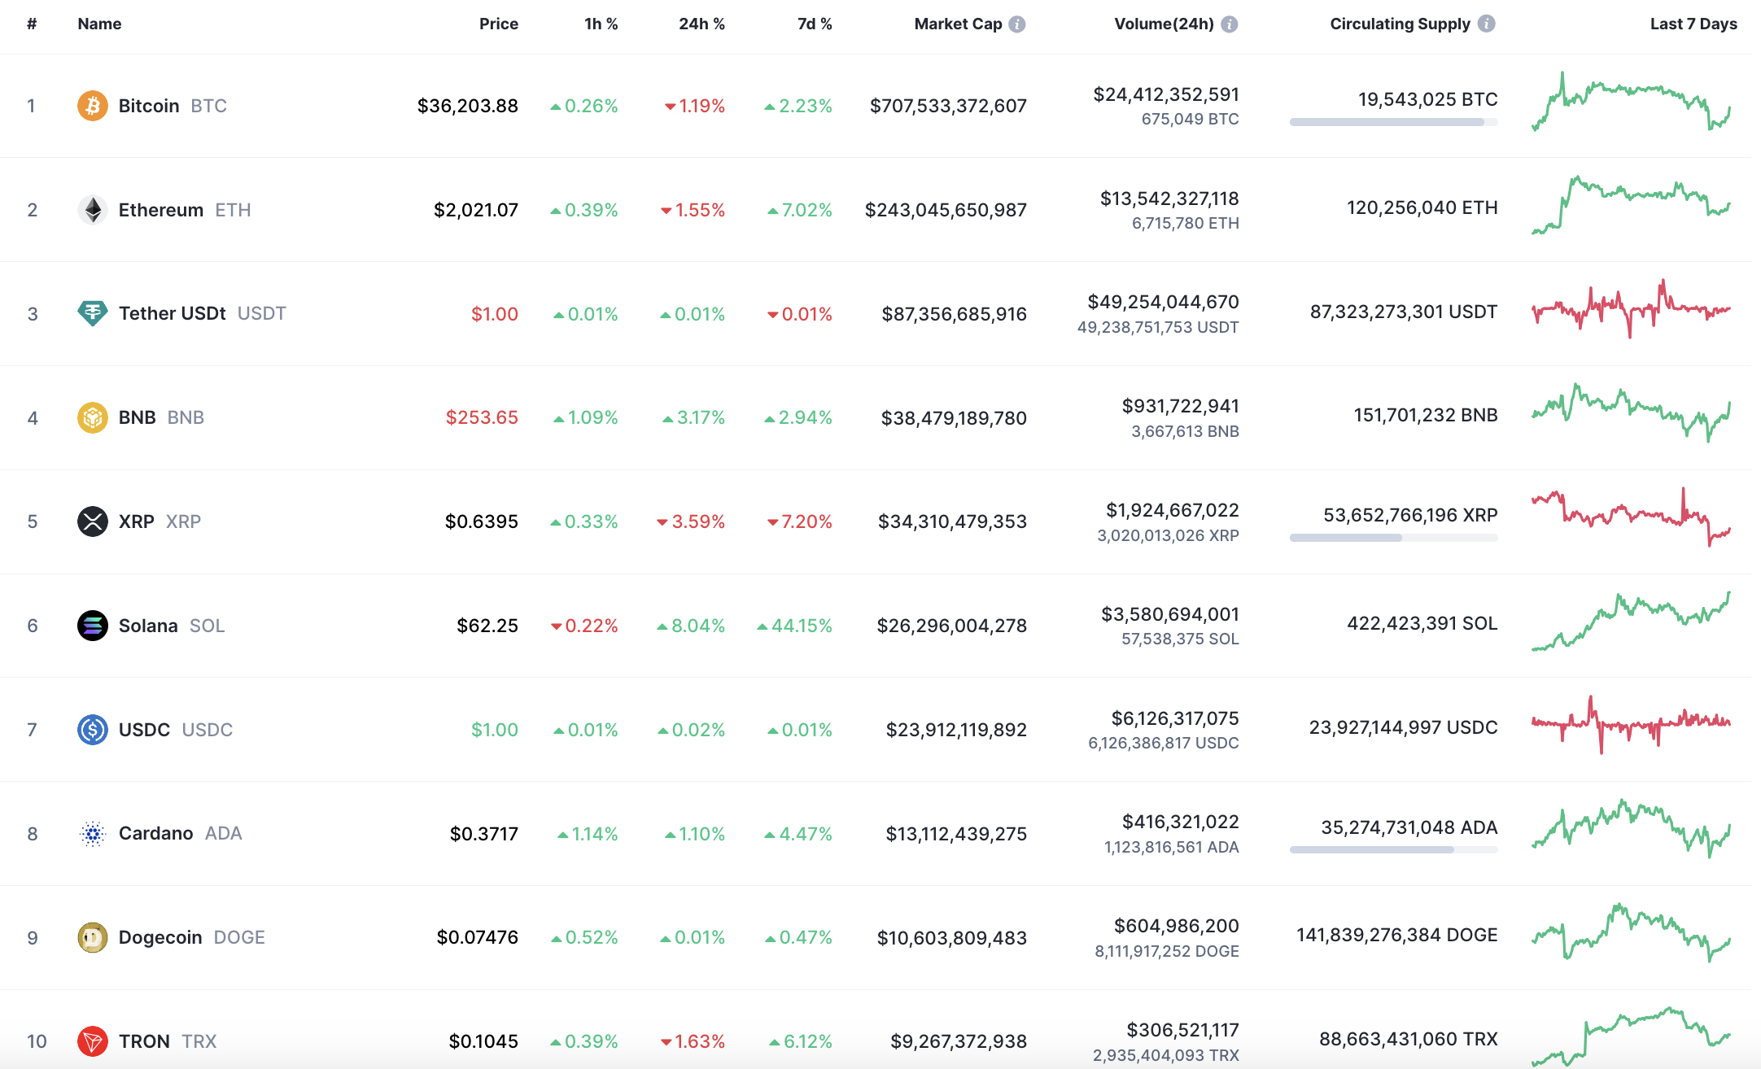Click the Volume(24h) info icon
This screenshot has height=1069, width=1761.
1230,24
